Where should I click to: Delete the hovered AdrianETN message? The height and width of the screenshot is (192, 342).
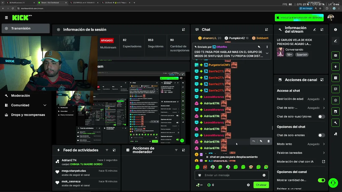(x=269, y=141)
